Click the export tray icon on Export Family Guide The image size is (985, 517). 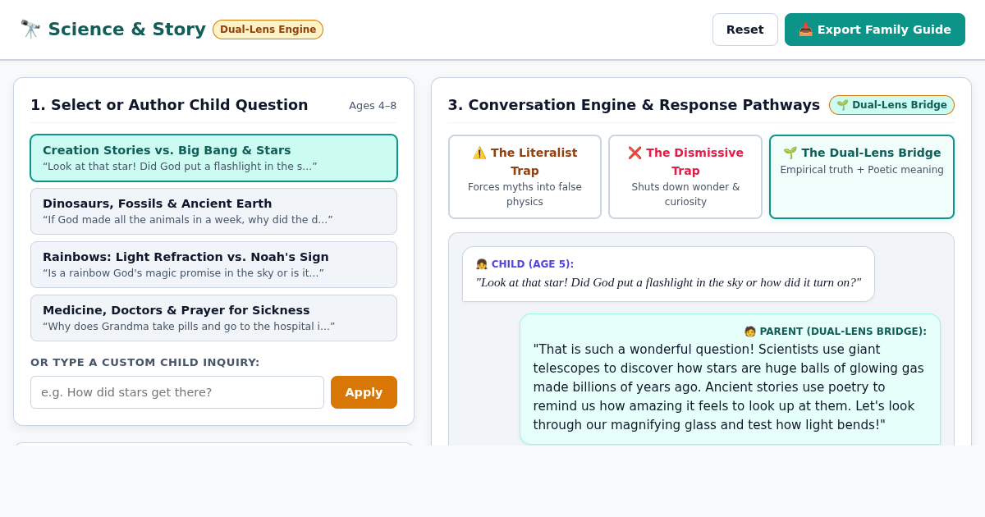805,30
